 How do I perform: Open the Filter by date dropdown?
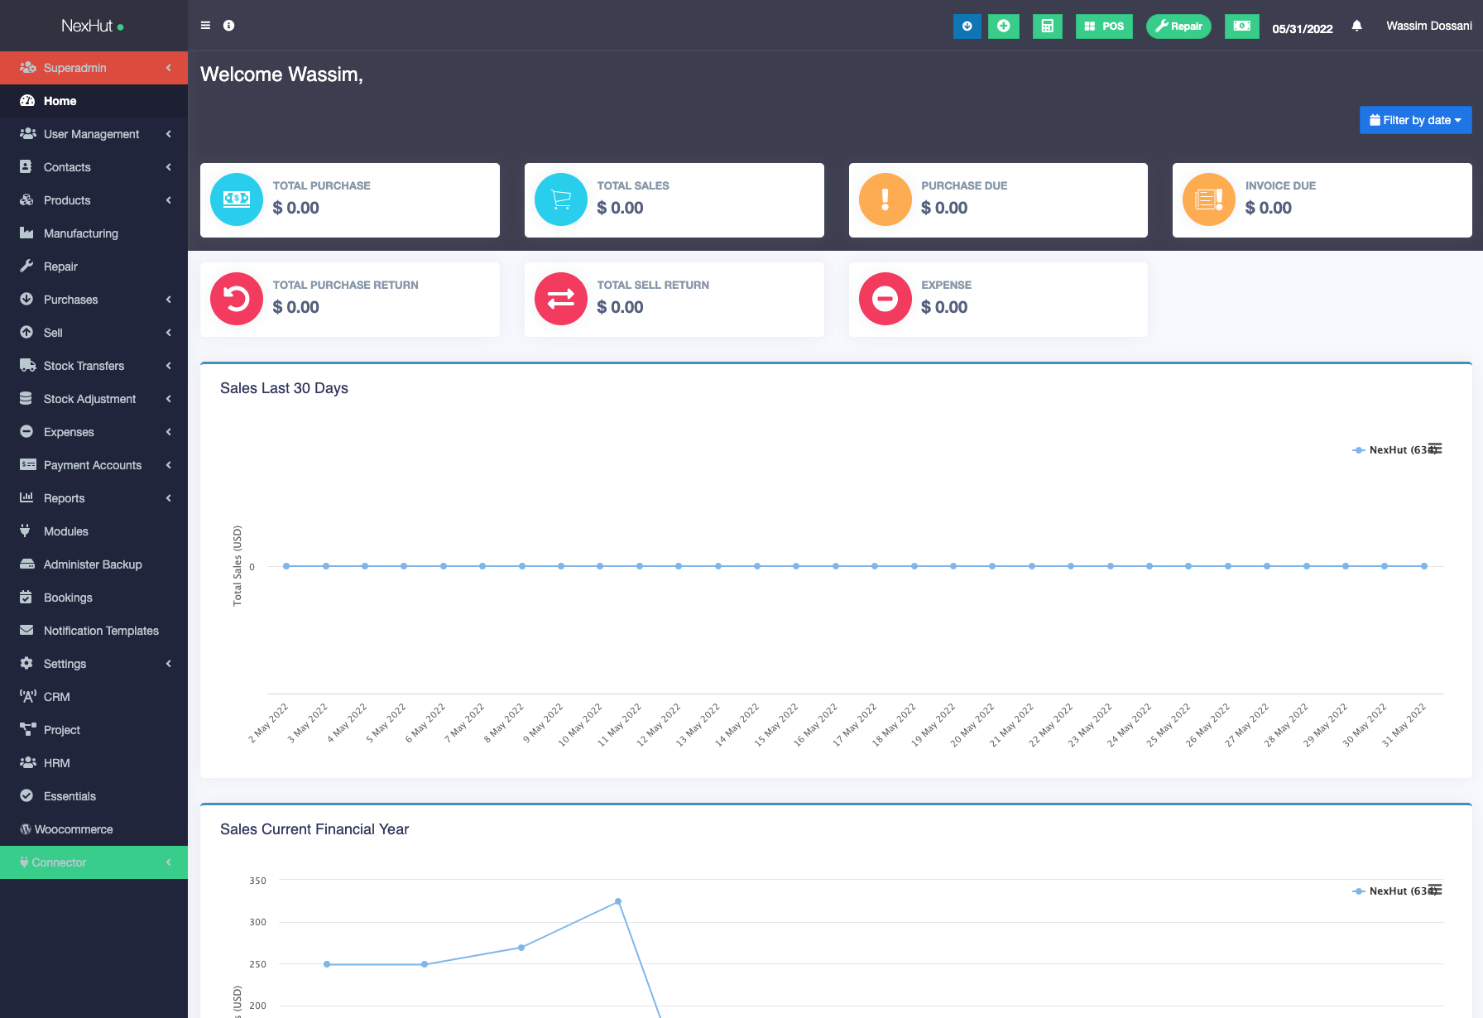1415,120
